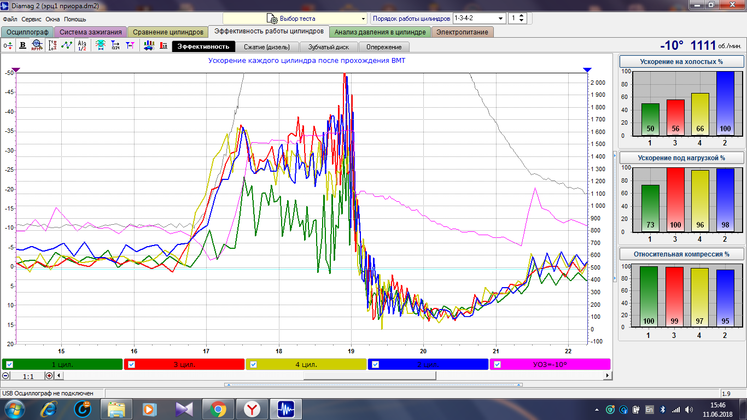
Task: Open the media player taskbar icon
Action: pos(149,409)
